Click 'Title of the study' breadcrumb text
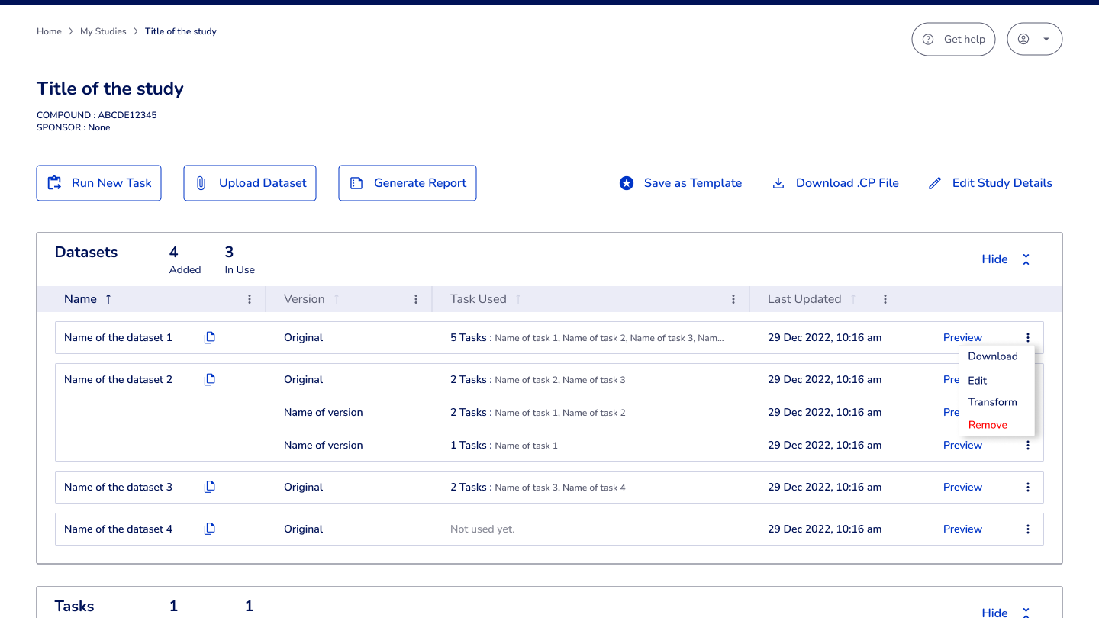The height and width of the screenshot is (618, 1099). (x=181, y=31)
